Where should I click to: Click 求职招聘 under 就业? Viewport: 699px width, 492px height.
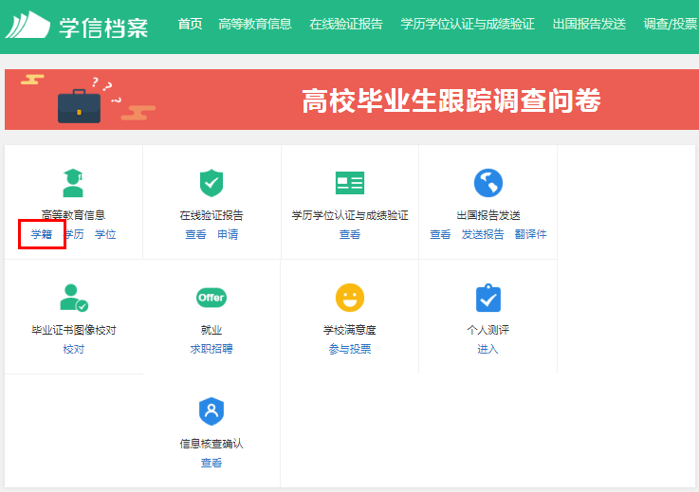(x=211, y=349)
